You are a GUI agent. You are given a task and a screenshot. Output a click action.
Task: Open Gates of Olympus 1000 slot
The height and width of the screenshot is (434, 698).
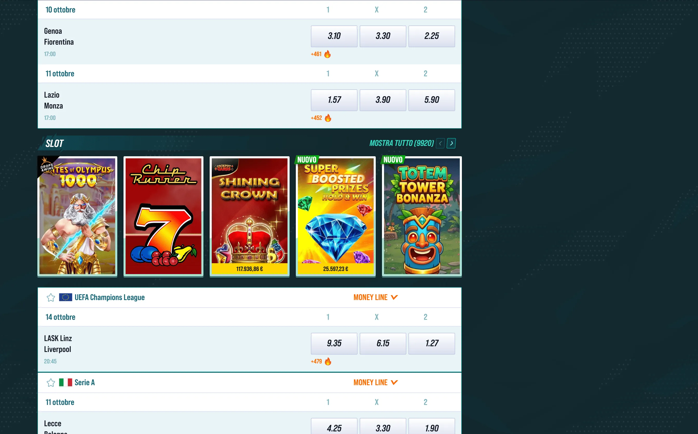pyautogui.click(x=78, y=216)
